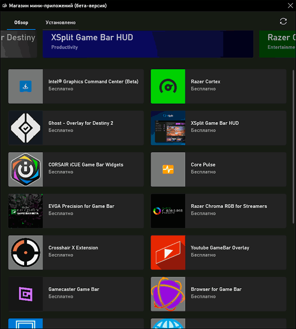The width and height of the screenshot is (296, 329).
Task: Open the Destiny banner card
Action: click(x=19, y=44)
